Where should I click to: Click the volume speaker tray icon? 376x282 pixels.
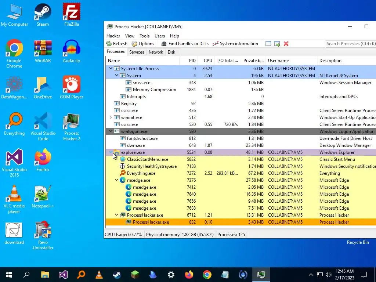(328, 275)
